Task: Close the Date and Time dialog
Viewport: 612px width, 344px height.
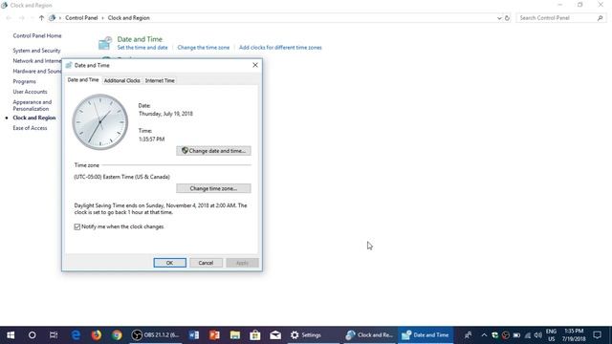Action: click(x=255, y=65)
